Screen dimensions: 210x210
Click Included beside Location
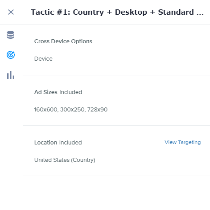click(70, 143)
